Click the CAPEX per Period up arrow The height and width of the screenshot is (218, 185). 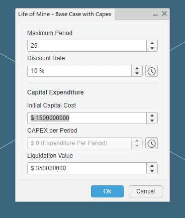(x=137, y=141)
